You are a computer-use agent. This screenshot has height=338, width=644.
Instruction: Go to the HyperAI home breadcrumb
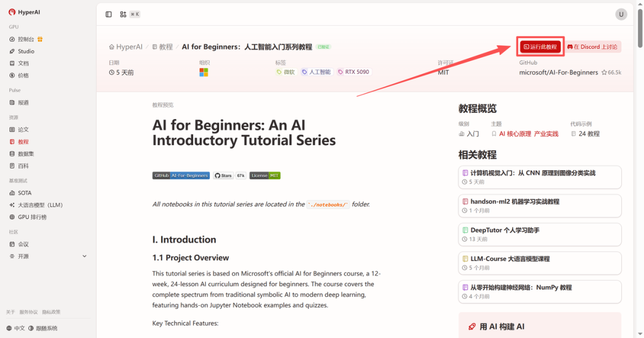(x=126, y=46)
